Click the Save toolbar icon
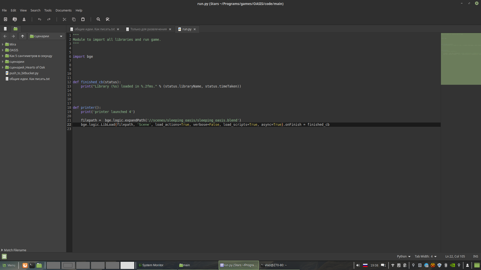This screenshot has height=270, width=481. tap(24, 19)
